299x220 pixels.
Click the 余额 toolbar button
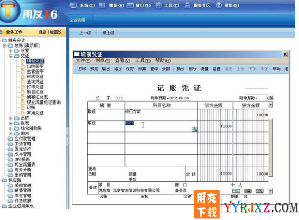pyautogui.click(x=166, y=69)
